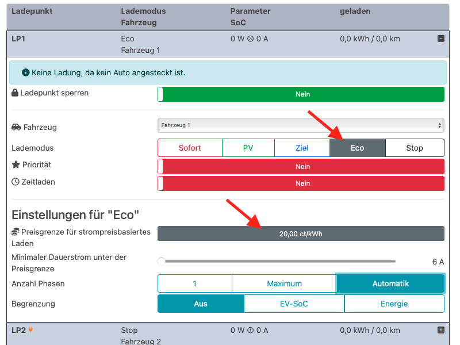
Task: Toggle the Ladepunkt sperren switch
Action: point(301,94)
